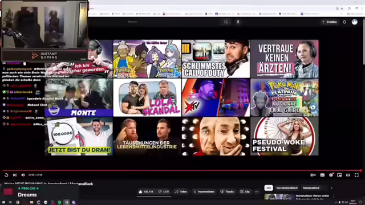Viewport: 365px width, 205px height.
Task: Select the Von MontanaBlack filter chip
Action: pos(287,188)
